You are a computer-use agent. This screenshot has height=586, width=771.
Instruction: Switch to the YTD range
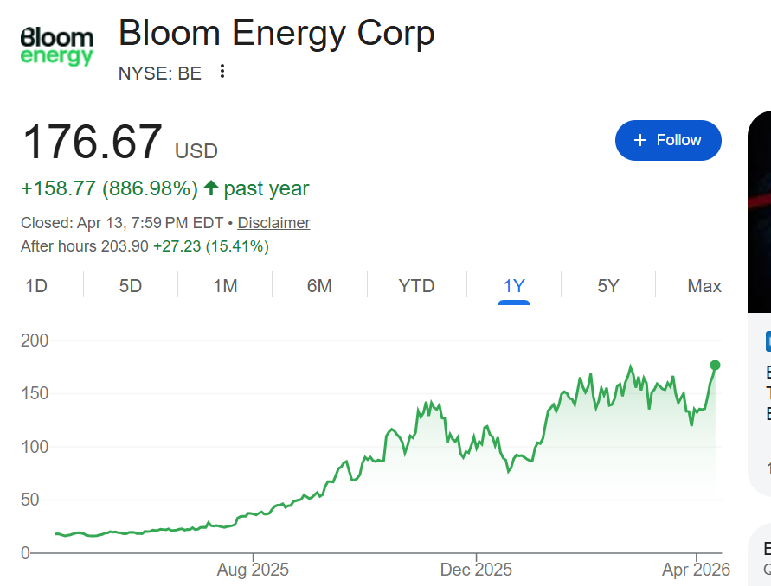(416, 286)
